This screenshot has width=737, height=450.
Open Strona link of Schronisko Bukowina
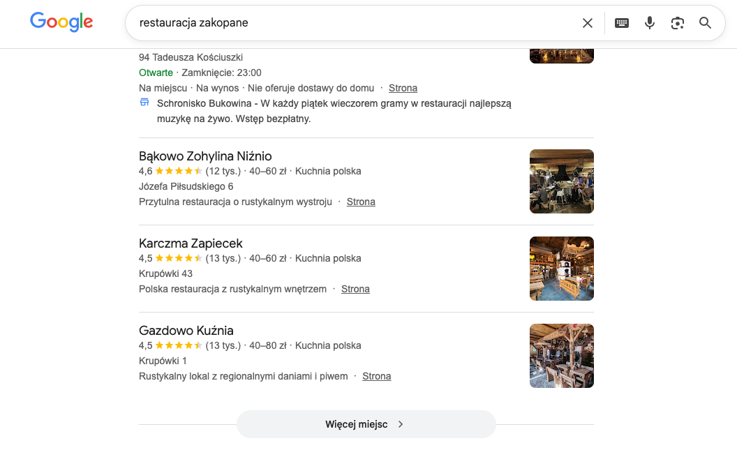(403, 88)
